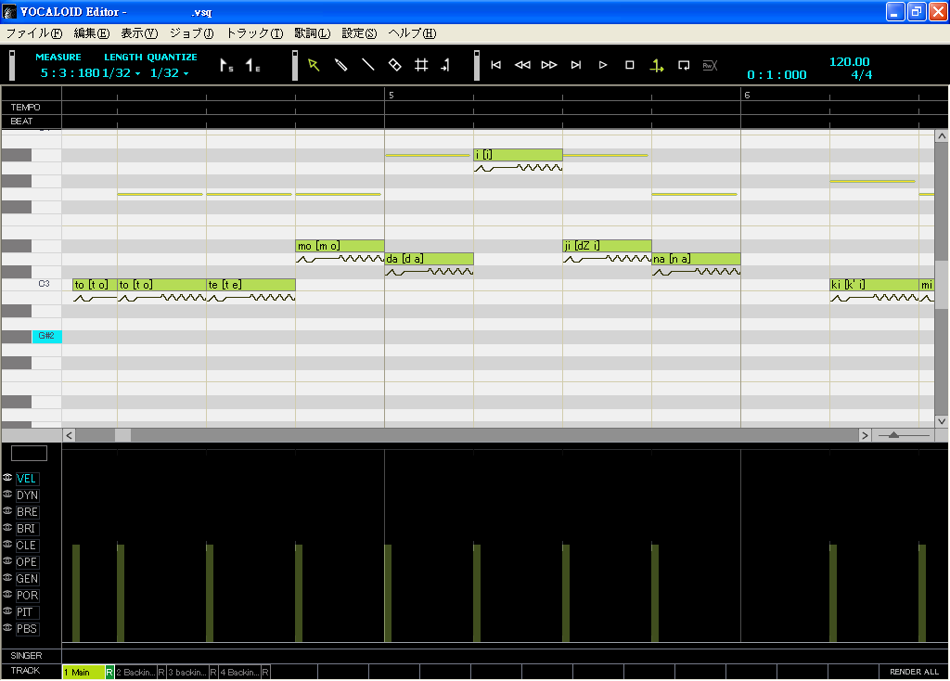Select the VEL parameter button
Image resolution: width=950 pixels, height=681 pixels.
(27, 479)
